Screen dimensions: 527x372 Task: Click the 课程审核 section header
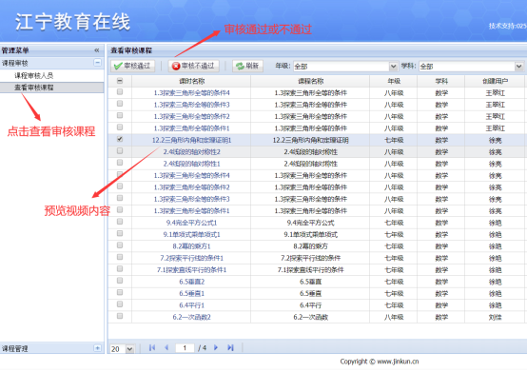click(x=51, y=63)
